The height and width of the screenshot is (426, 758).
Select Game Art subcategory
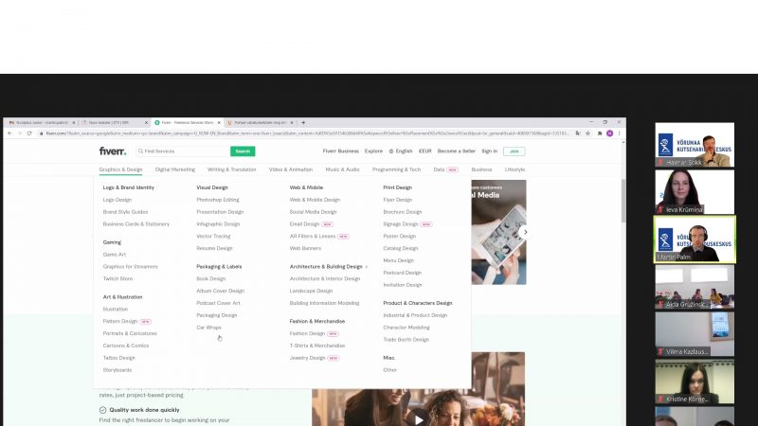click(x=114, y=254)
